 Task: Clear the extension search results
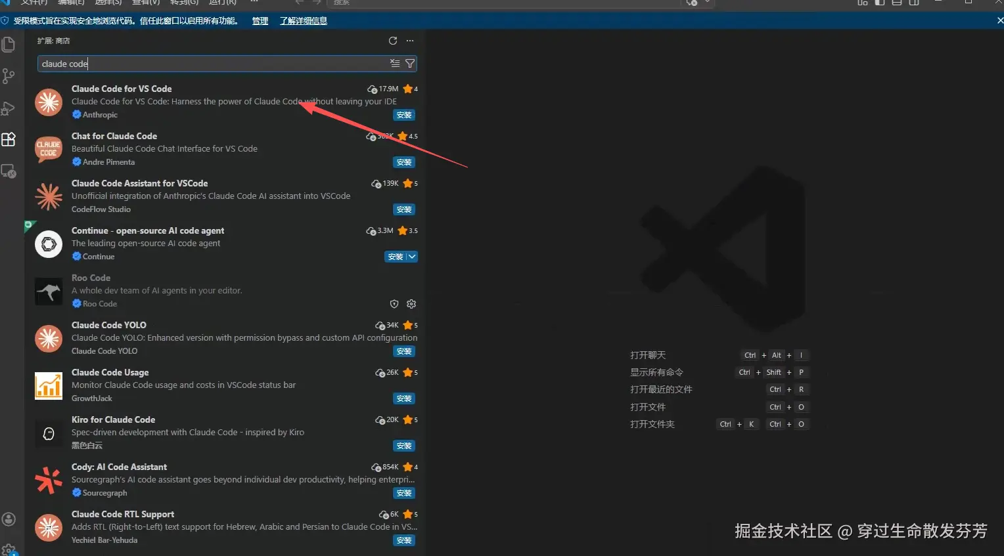(395, 64)
